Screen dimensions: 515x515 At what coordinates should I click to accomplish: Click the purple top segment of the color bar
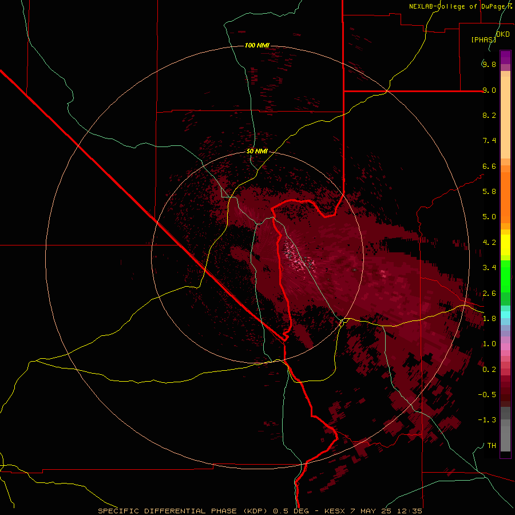click(x=505, y=57)
